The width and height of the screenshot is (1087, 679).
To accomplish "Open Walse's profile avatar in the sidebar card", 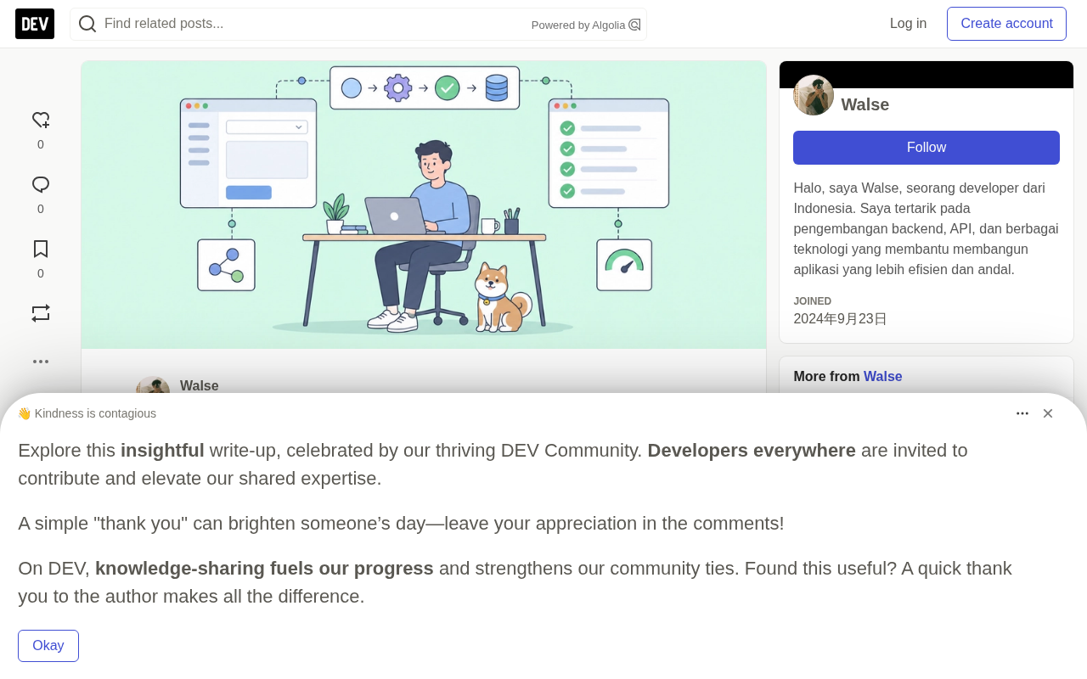I will tap(814, 95).
